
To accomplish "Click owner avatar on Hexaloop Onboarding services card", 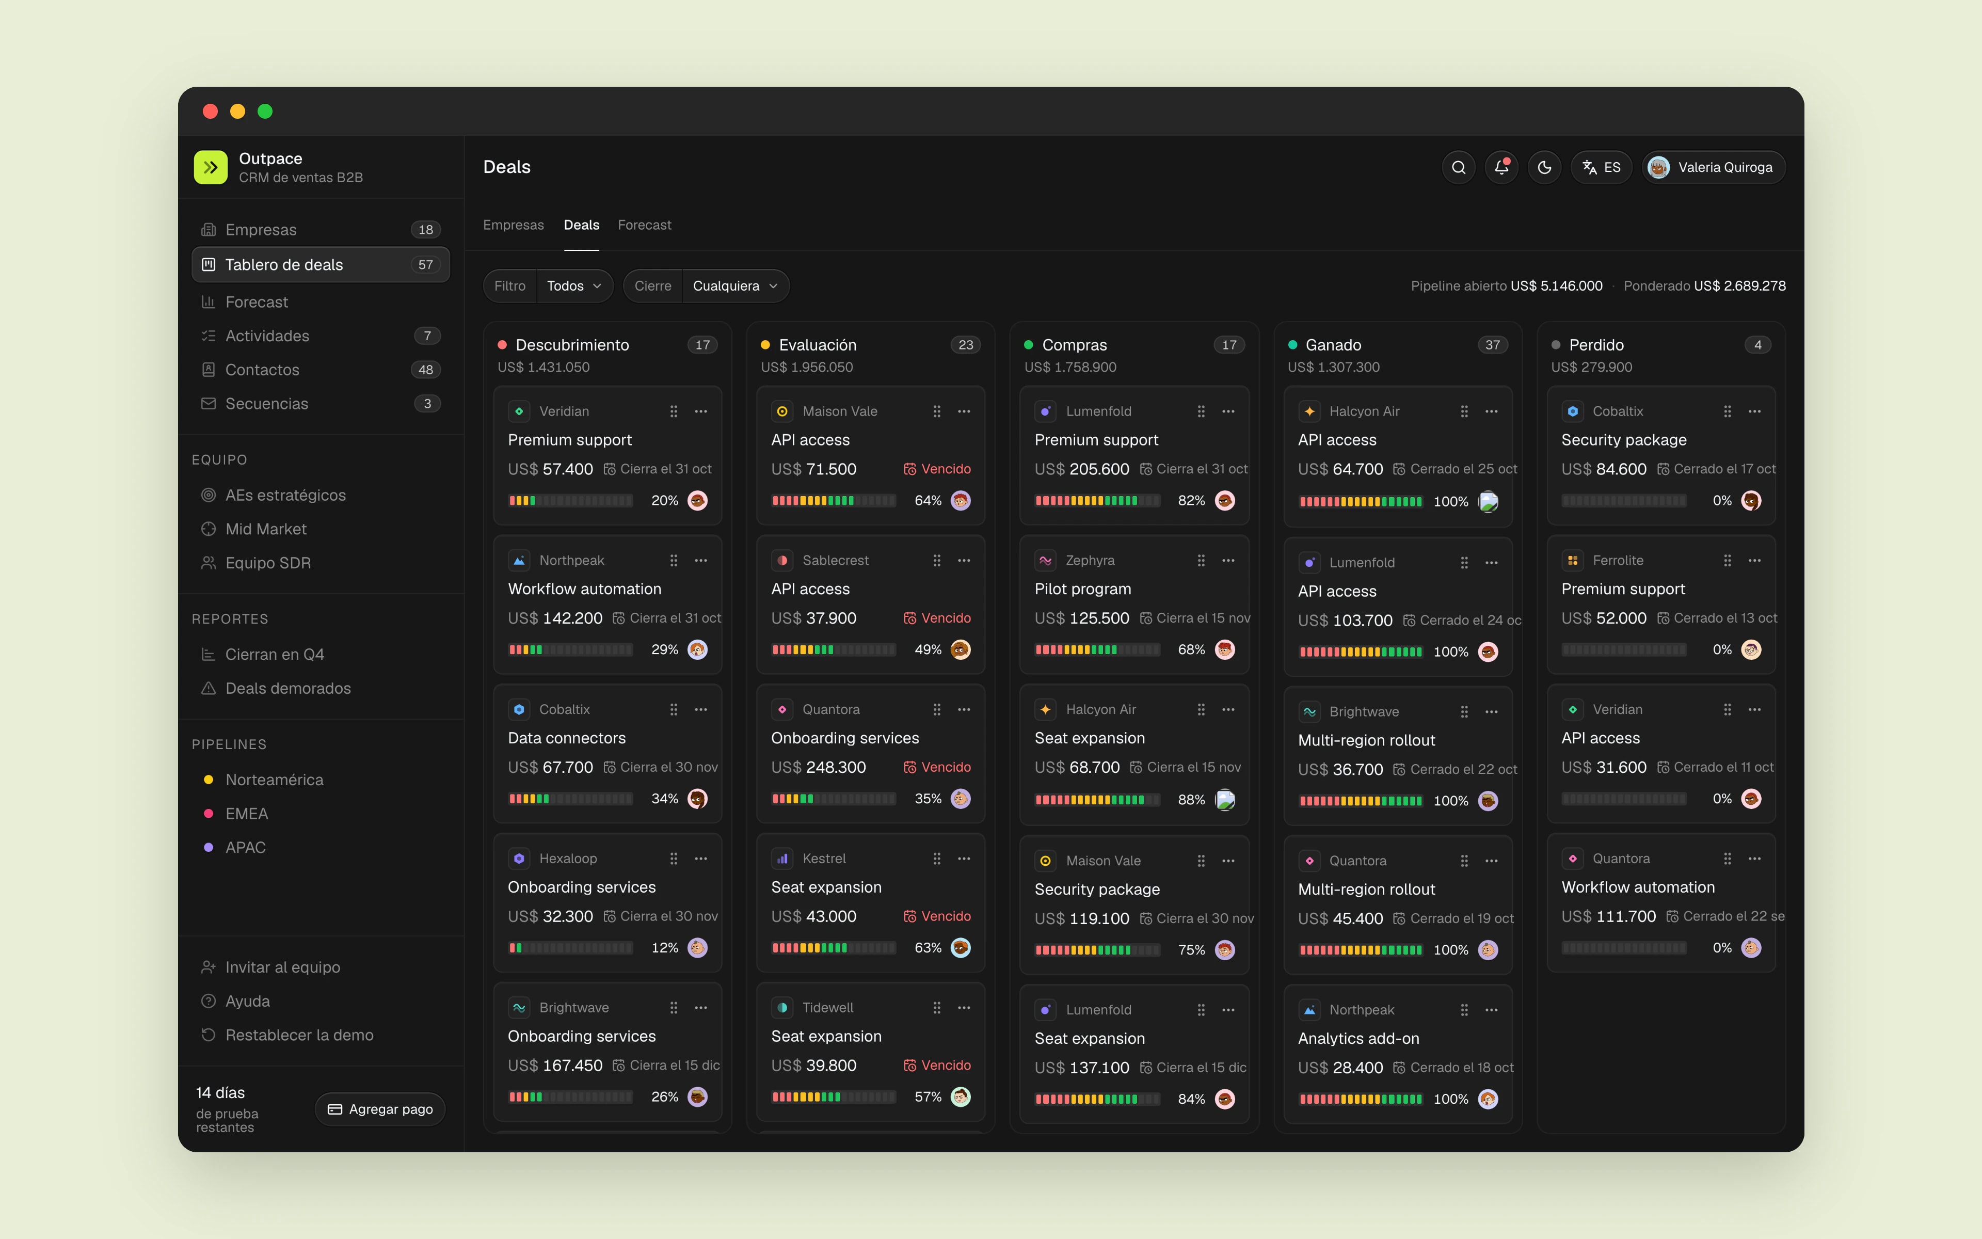I will (698, 948).
